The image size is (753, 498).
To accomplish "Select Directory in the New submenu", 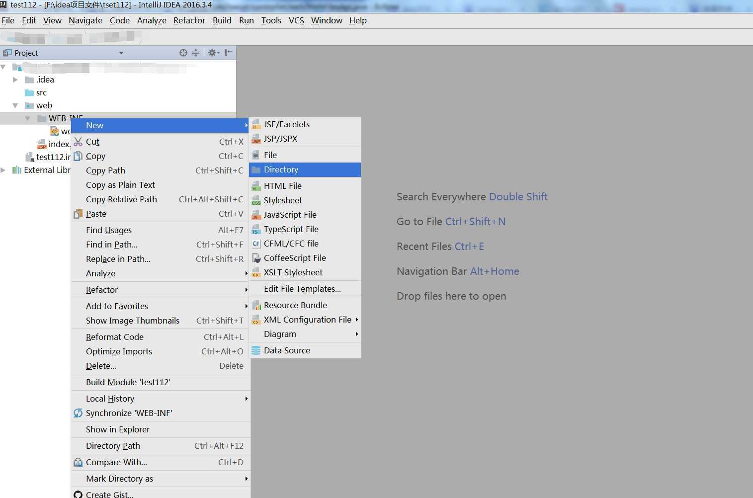I will (x=305, y=169).
